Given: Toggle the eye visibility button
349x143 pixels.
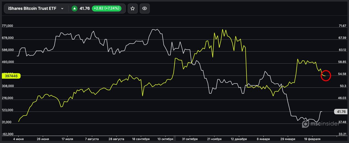Looking at the screenshot, I should pyautogui.click(x=145, y=8).
